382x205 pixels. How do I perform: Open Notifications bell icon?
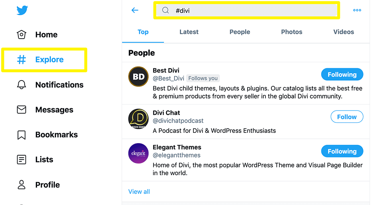coord(21,85)
